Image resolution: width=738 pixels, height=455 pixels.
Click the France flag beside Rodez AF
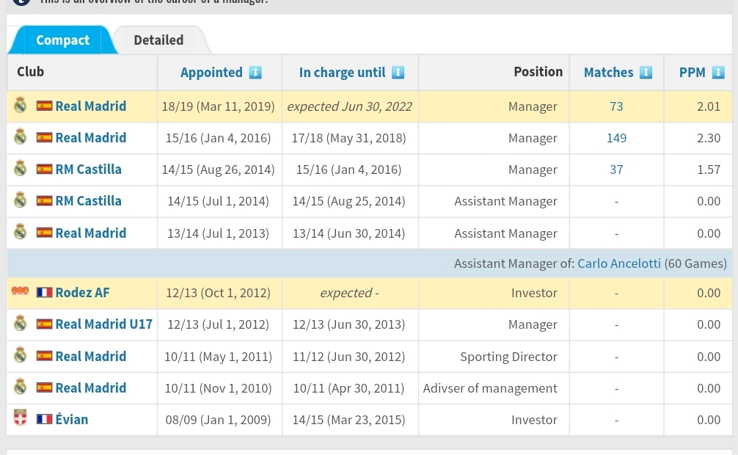(44, 292)
